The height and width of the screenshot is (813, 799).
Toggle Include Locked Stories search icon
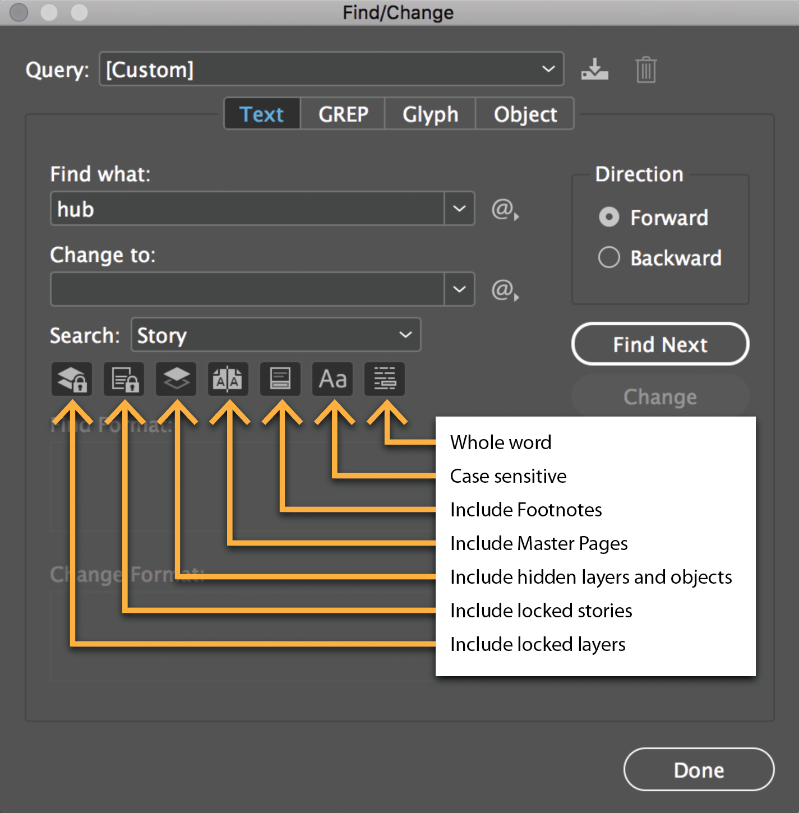[124, 380]
